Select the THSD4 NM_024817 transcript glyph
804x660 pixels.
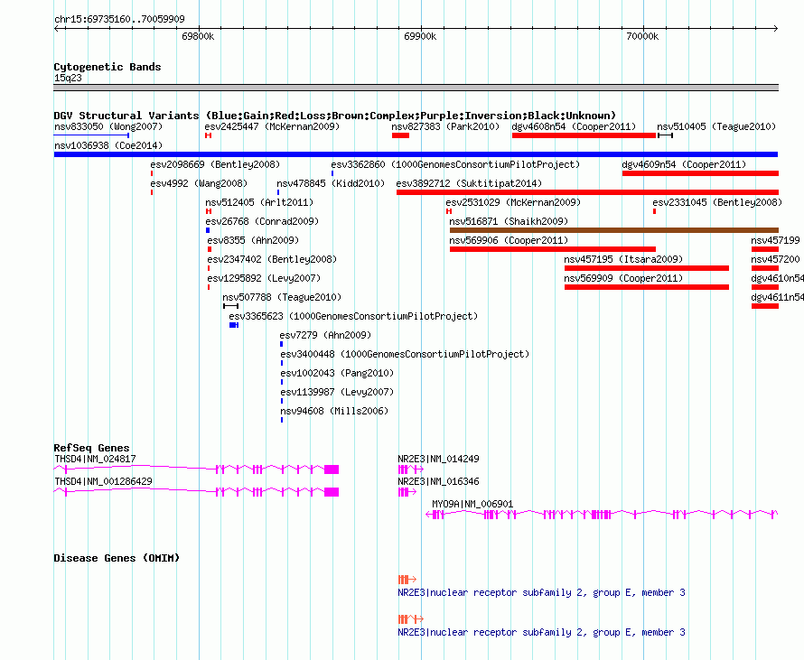click(x=196, y=469)
